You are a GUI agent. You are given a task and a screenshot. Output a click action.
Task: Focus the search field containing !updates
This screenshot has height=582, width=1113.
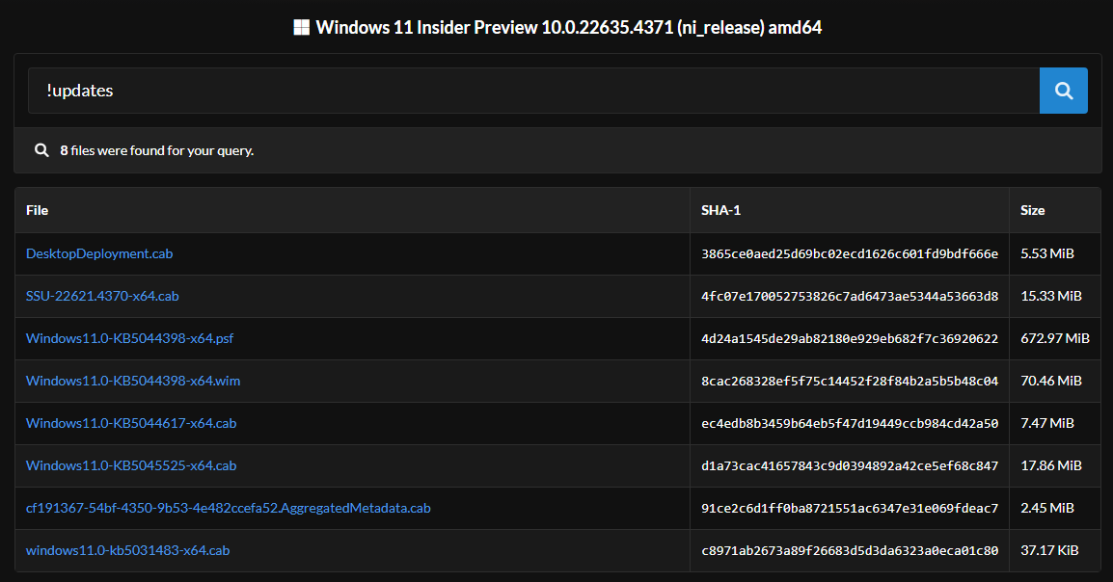pyautogui.click(x=533, y=91)
